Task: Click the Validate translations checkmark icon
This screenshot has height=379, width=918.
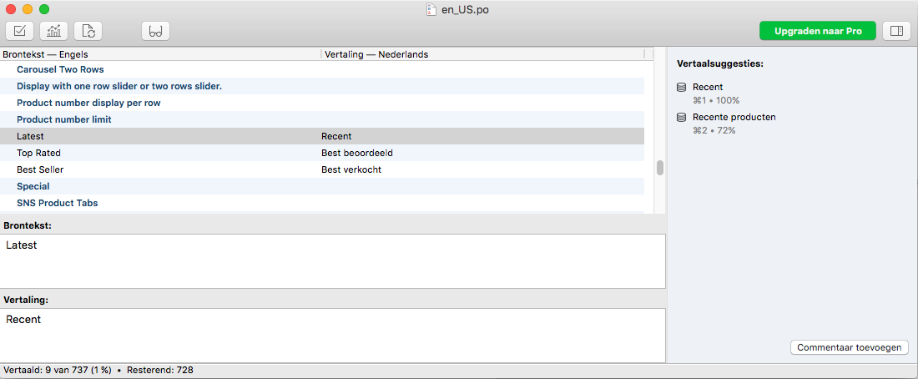Action: click(x=21, y=31)
